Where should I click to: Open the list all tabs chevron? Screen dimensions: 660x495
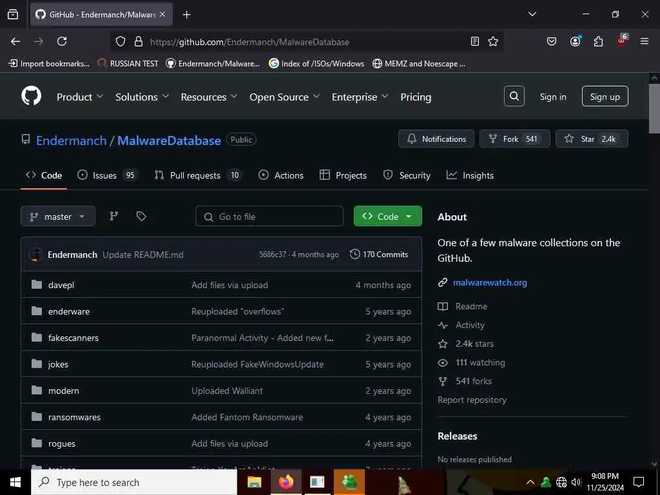[532, 14]
